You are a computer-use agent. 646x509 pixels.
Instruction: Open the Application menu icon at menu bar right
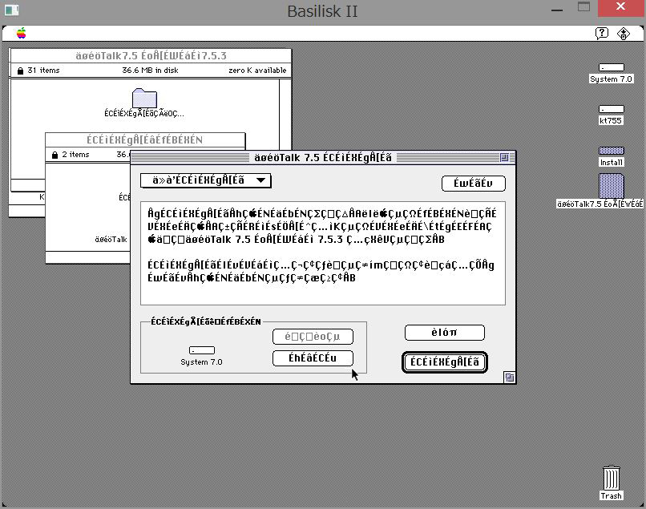[x=624, y=33]
